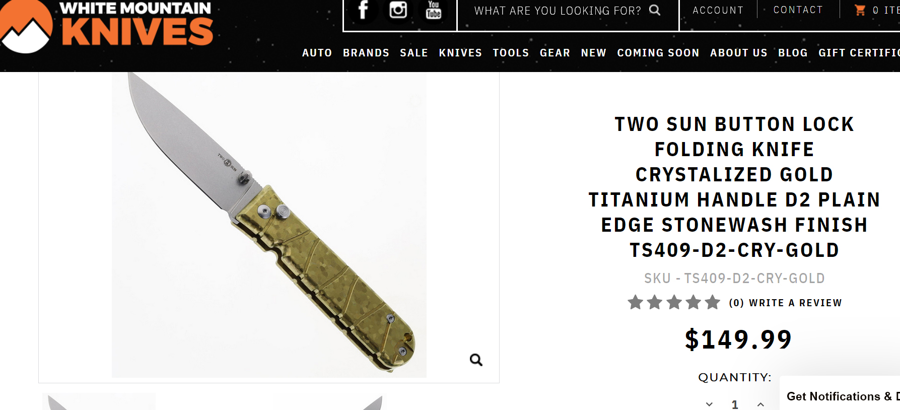Open the BLOG menu item
This screenshot has height=410, width=900.
(x=793, y=53)
